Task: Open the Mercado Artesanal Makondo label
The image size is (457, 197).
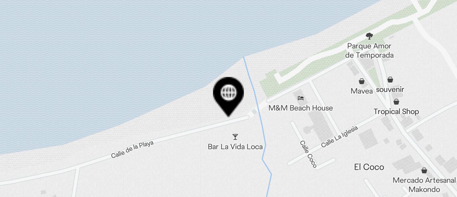Action: point(424,185)
